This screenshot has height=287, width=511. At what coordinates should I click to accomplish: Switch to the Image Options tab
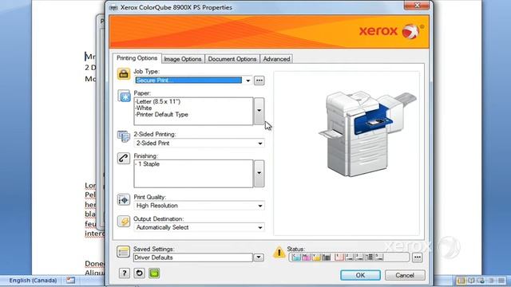coord(183,59)
